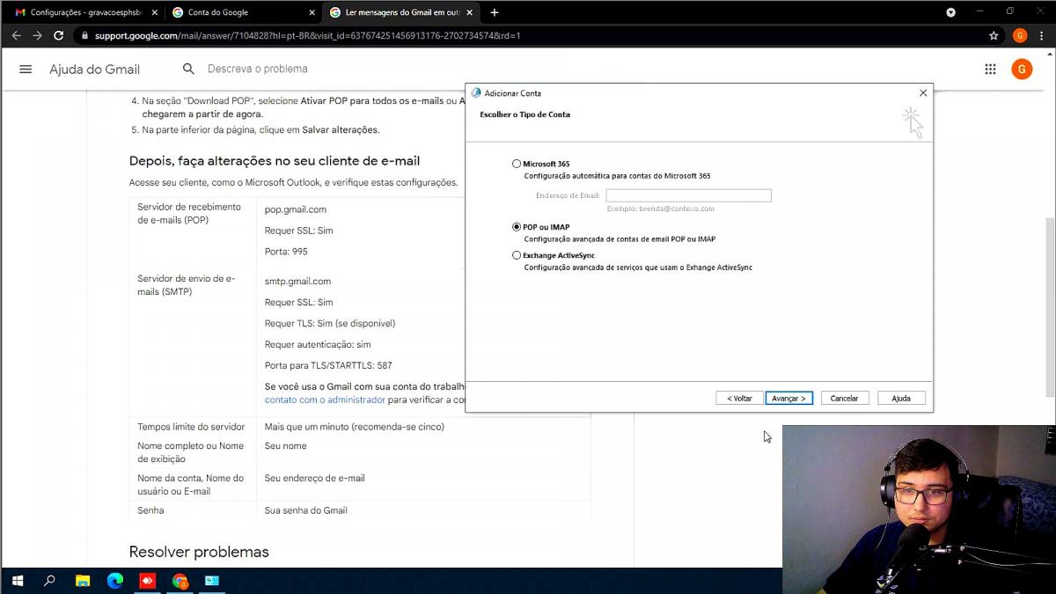Click the smtp.gmail.com server text
1056x594 pixels.
pos(297,282)
